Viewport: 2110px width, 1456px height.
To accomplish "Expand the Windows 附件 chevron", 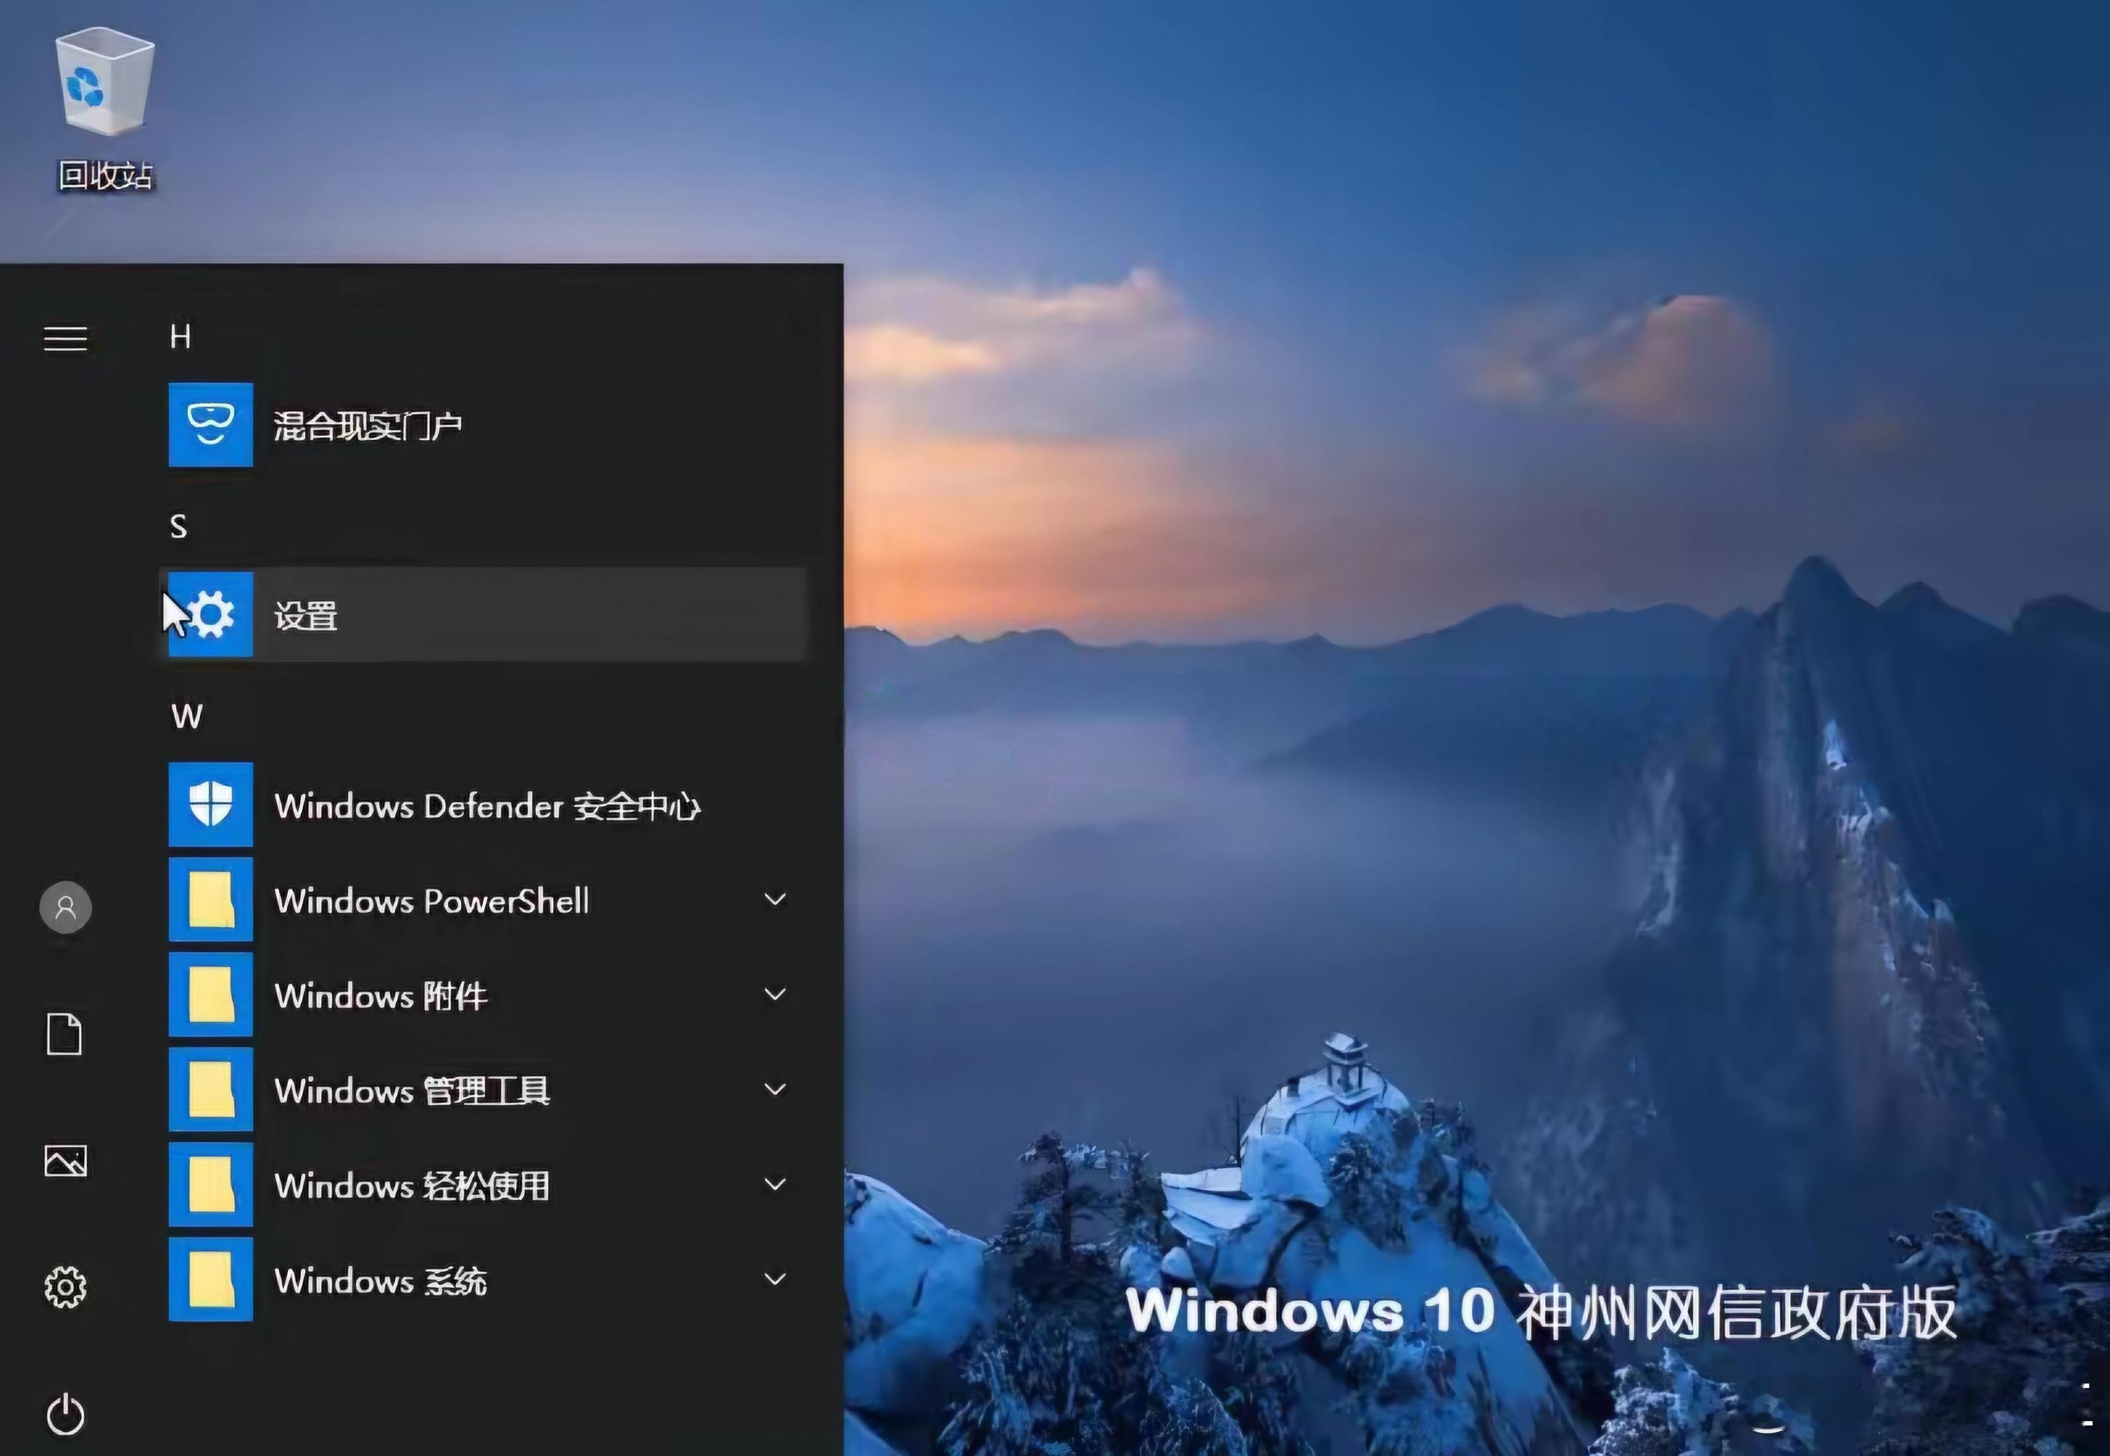I will click(775, 994).
